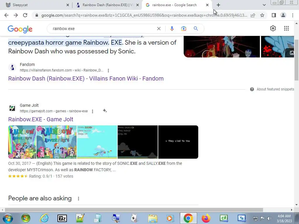Screen dimensions: 299x224
Task: Go back to the previous page
Action: point(6,15)
